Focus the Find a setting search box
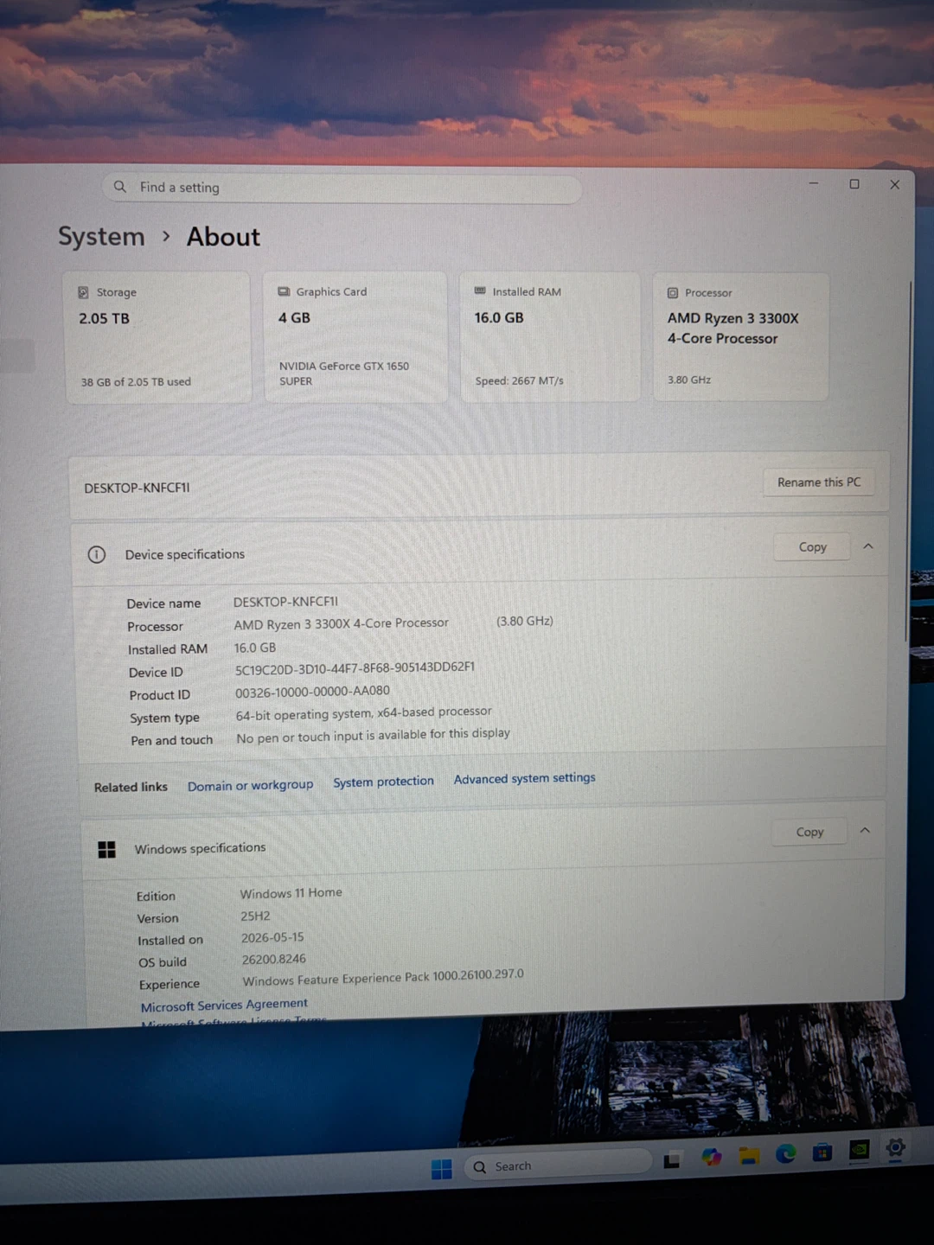The image size is (934, 1245). coord(342,188)
